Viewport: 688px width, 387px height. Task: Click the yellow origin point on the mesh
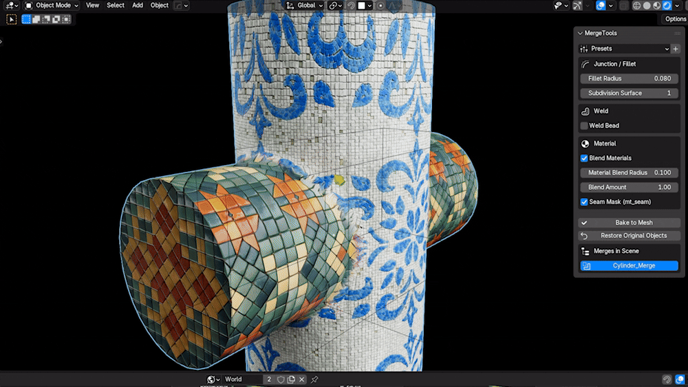pos(338,179)
